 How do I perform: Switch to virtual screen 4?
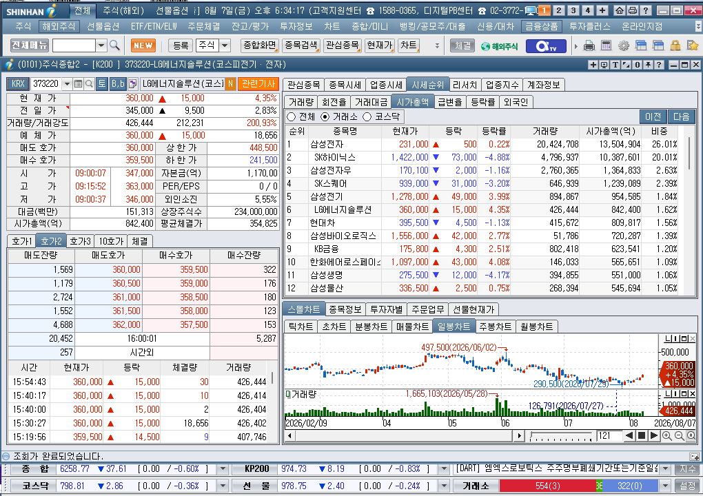(587, 10)
